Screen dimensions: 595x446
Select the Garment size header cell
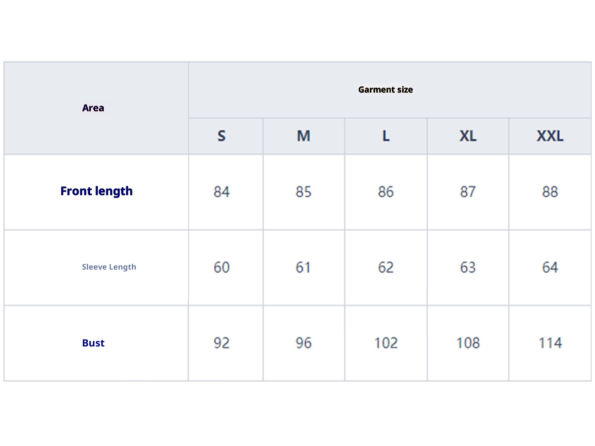pyautogui.click(x=385, y=90)
